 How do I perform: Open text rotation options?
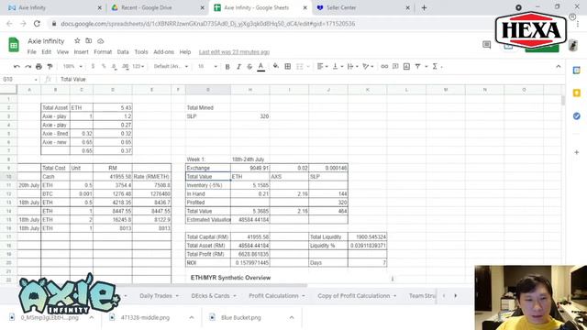pyautogui.click(x=368, y=67)
